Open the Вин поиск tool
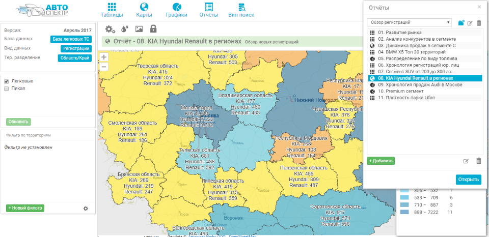489x237 pixels. [241, 10]
